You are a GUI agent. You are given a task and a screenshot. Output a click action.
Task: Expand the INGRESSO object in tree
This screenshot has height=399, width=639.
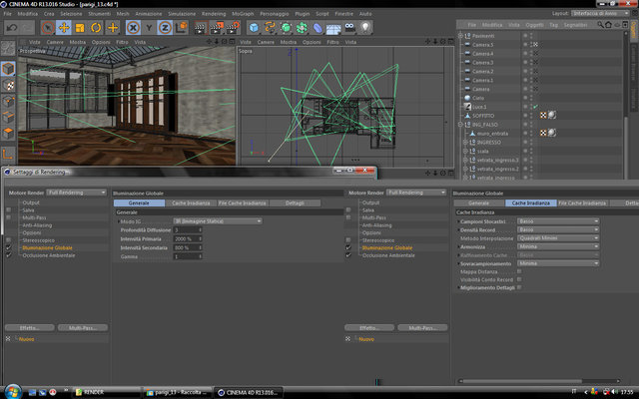click(465, 142)
